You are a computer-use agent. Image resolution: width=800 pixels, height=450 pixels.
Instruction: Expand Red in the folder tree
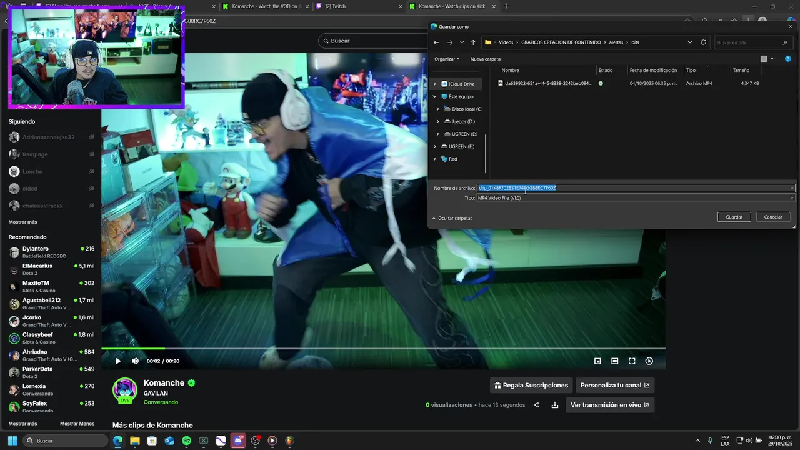[x=435, y=159]
